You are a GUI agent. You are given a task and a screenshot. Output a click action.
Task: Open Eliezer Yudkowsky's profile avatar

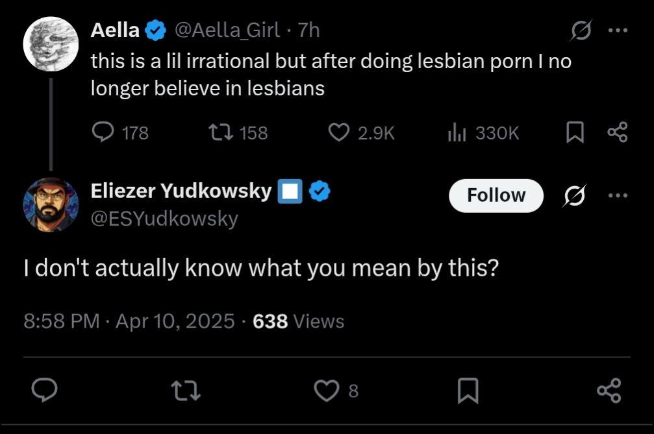[51, 204]
